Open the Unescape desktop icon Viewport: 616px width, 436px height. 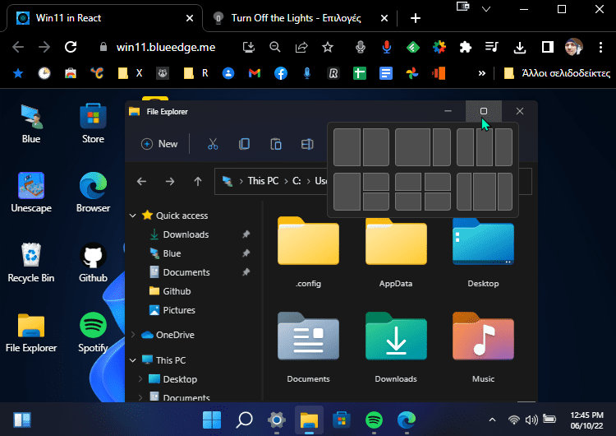31,192
